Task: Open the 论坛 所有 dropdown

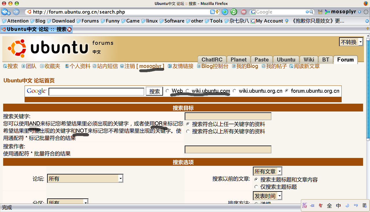Action: point(85,179)
